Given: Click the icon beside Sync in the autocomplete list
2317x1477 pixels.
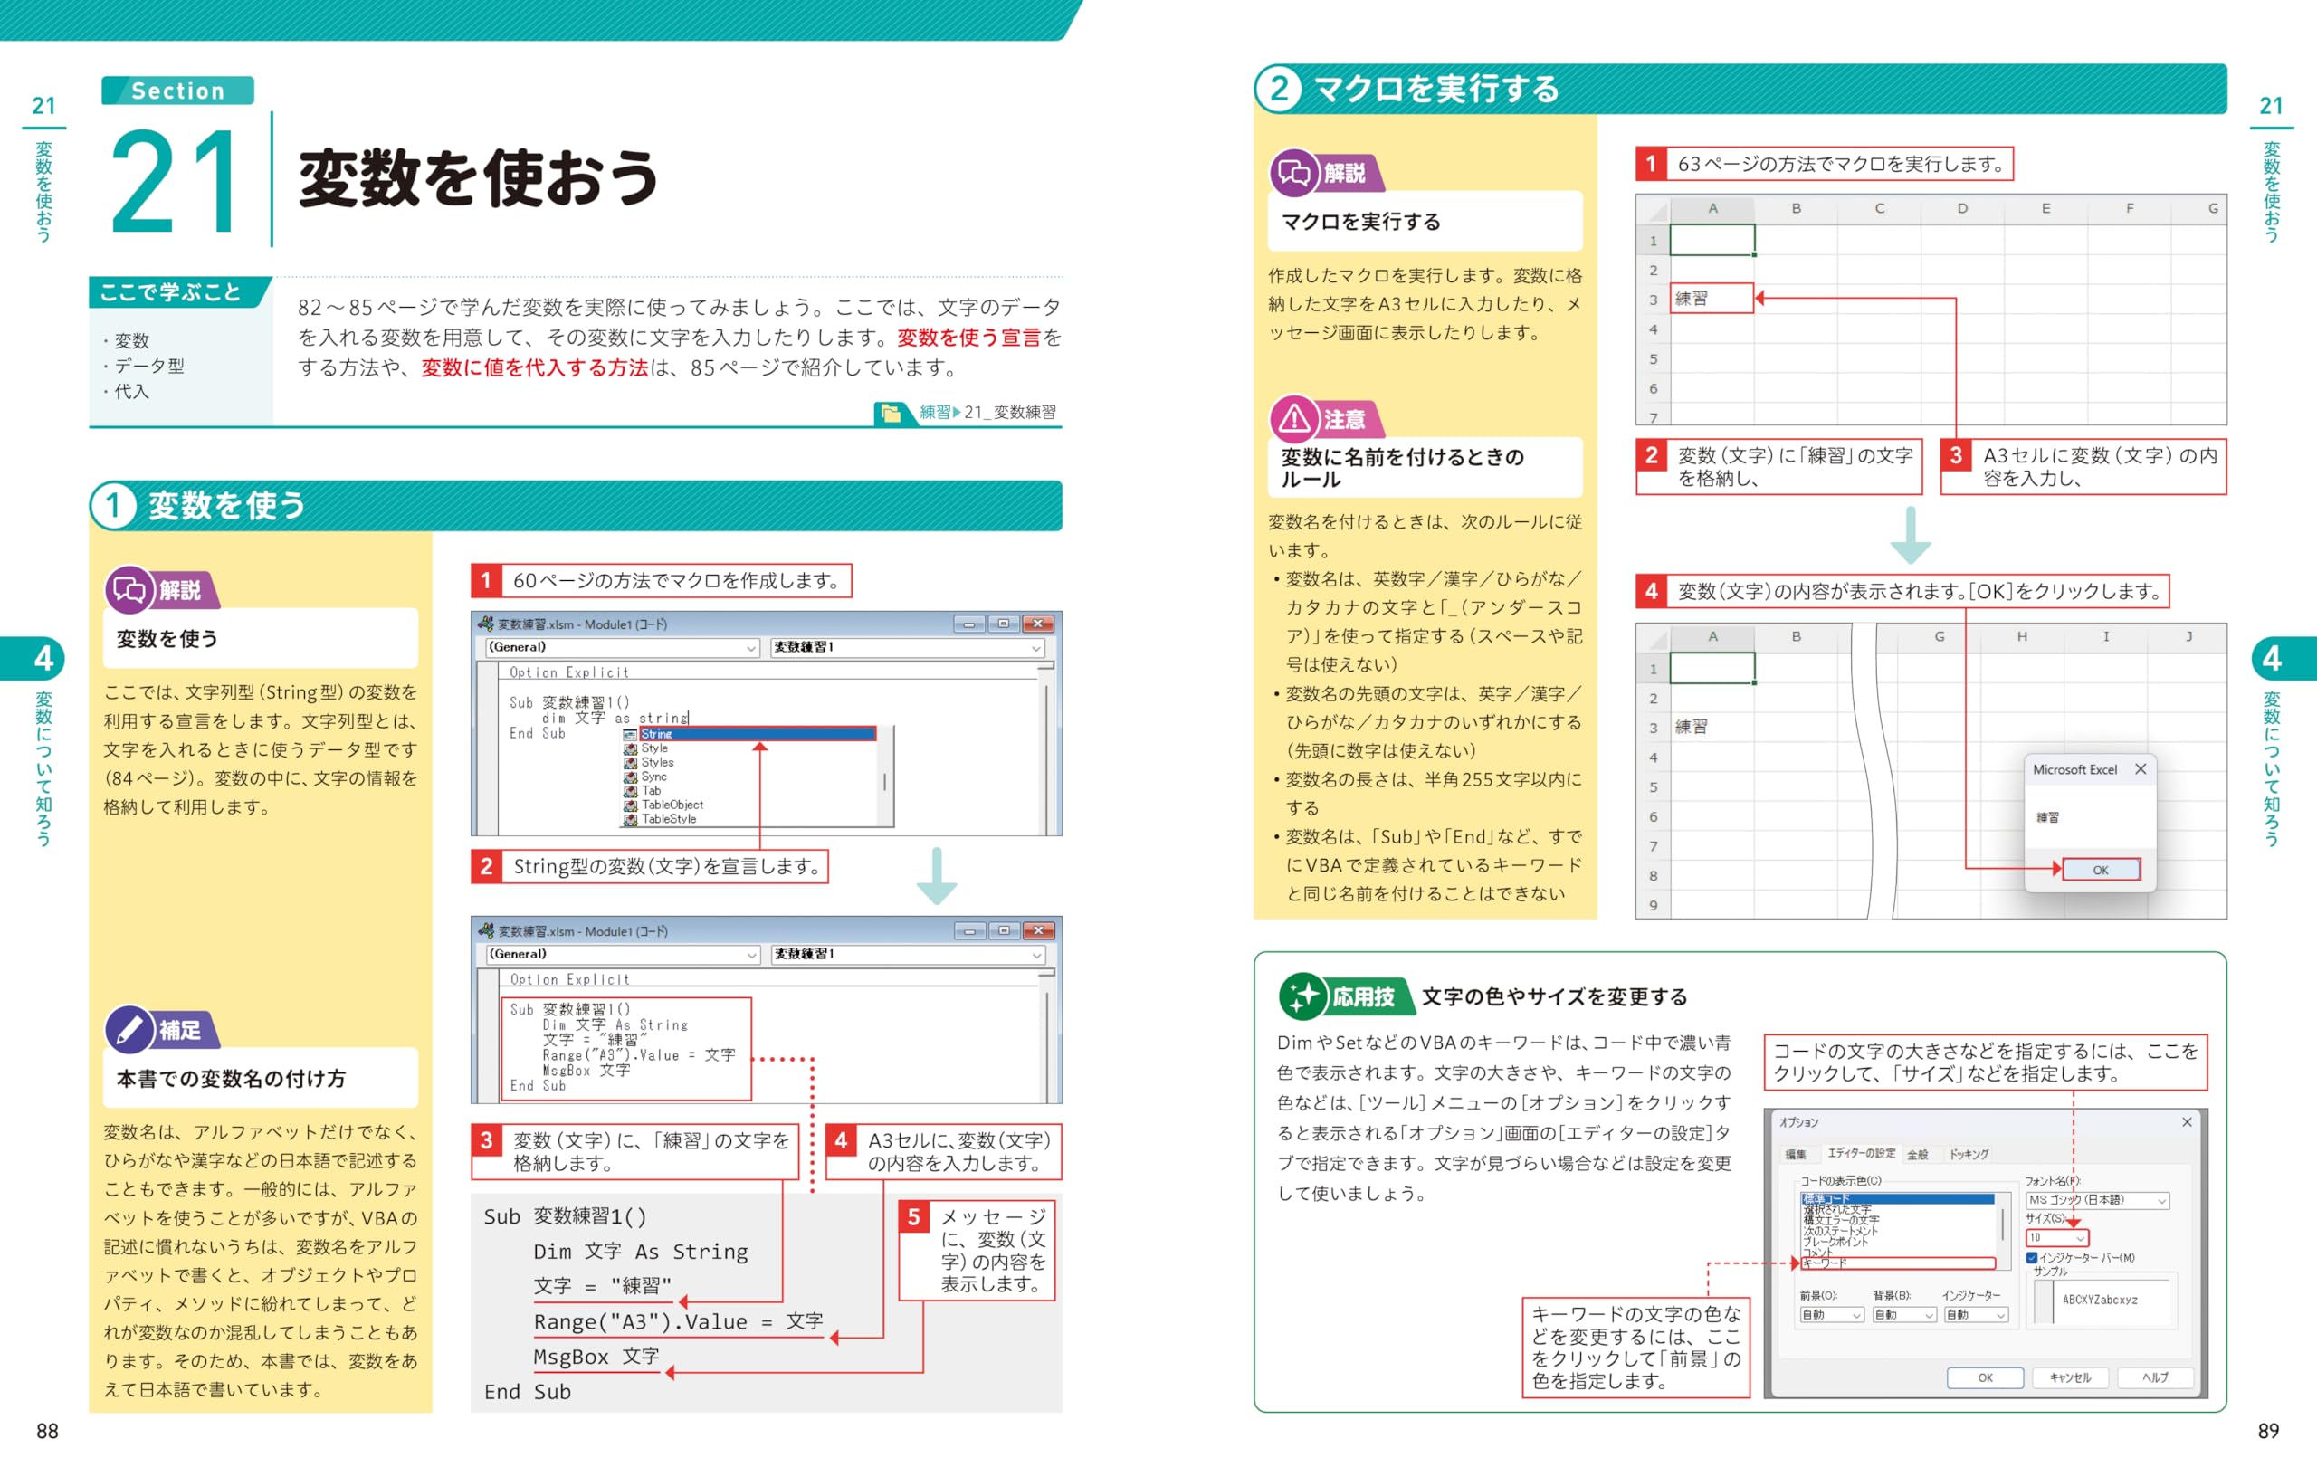Looking at the screenshot, I should [x=630, y=777].
